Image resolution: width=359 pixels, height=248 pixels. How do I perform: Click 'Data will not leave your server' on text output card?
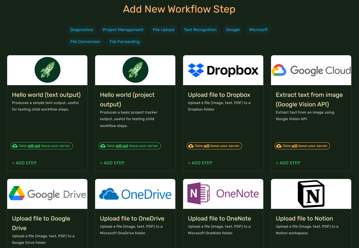tap(42, 146)
